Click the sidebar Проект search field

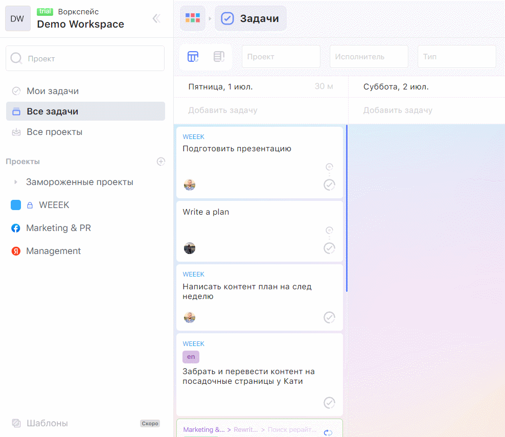point(85,58)
